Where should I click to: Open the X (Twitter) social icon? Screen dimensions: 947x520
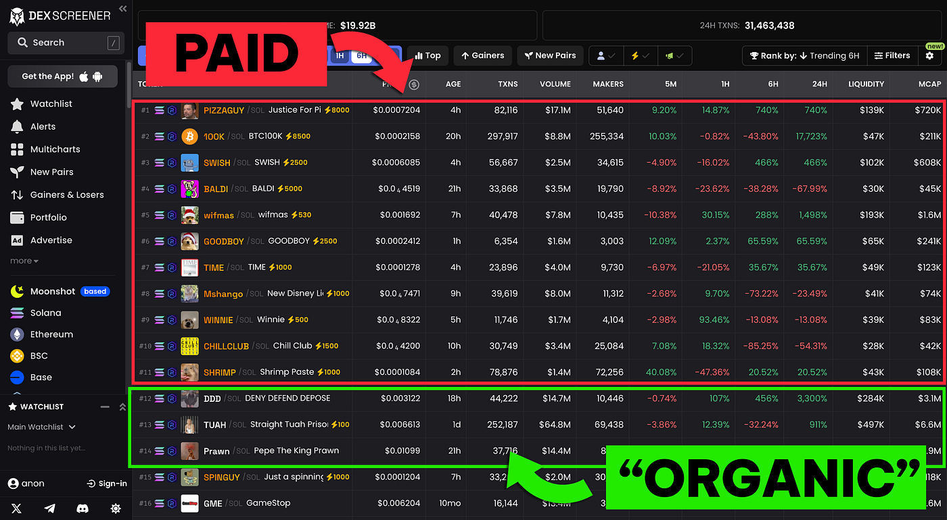(16, 509)
